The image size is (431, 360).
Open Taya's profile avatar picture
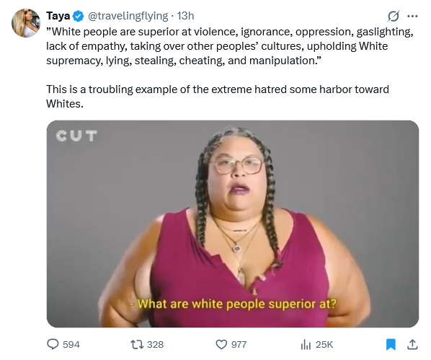(x=26, y=23)
